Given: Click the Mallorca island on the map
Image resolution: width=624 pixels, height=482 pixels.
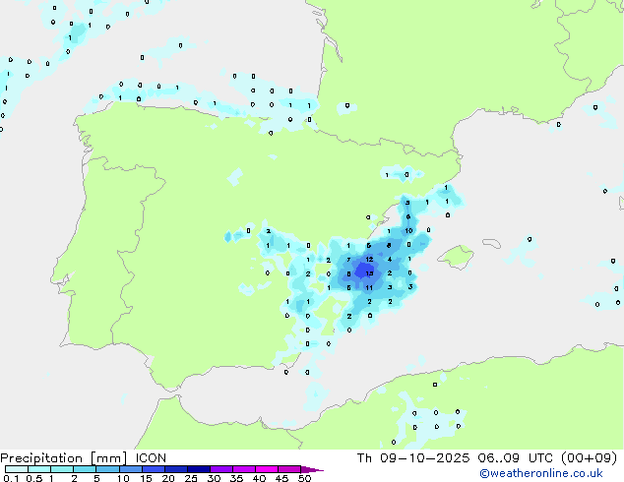Looking at the screenshot, I should click(x=456, y=257).
